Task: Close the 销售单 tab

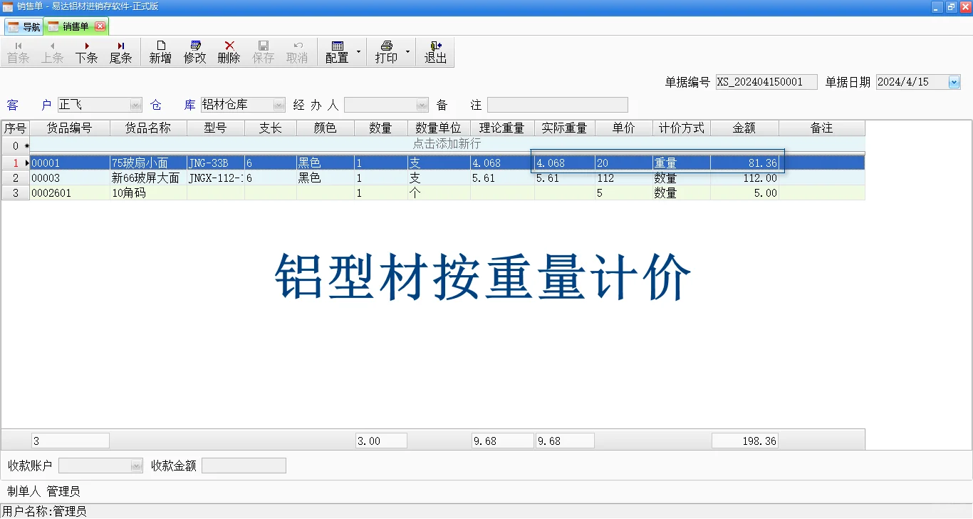Action: 100,26
